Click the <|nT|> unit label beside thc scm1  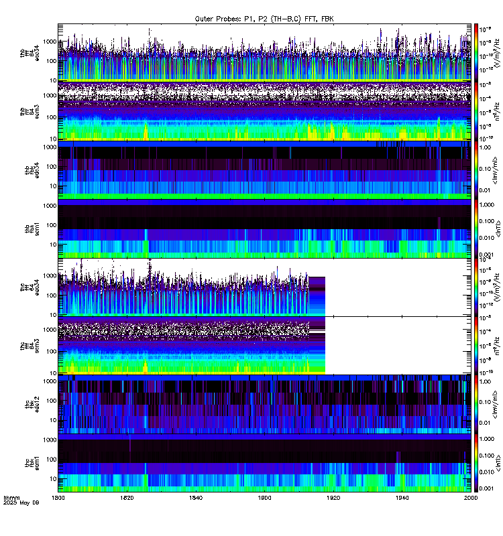tap(498, 463)
